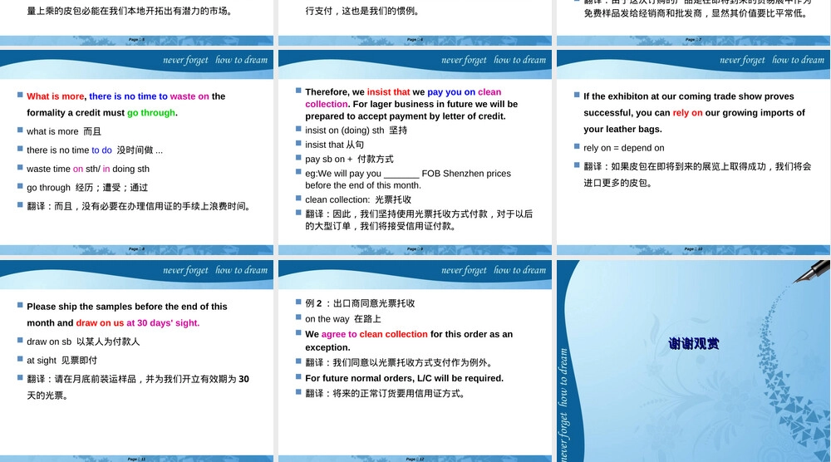This screenshot has width=831, height=462.
Task: Click 'waste time on sth/ in doing sth' bullet
Action: click(x=88, y=169)
